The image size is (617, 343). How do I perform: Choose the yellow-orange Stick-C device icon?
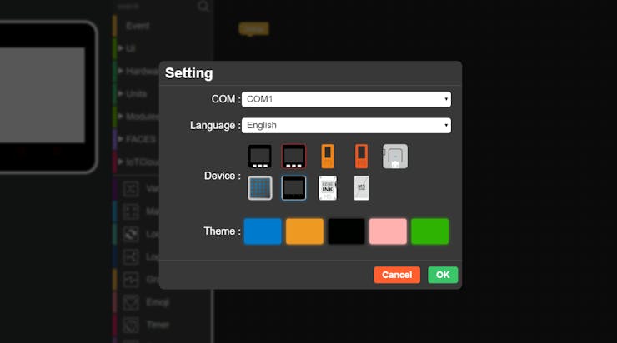[328, 157]
